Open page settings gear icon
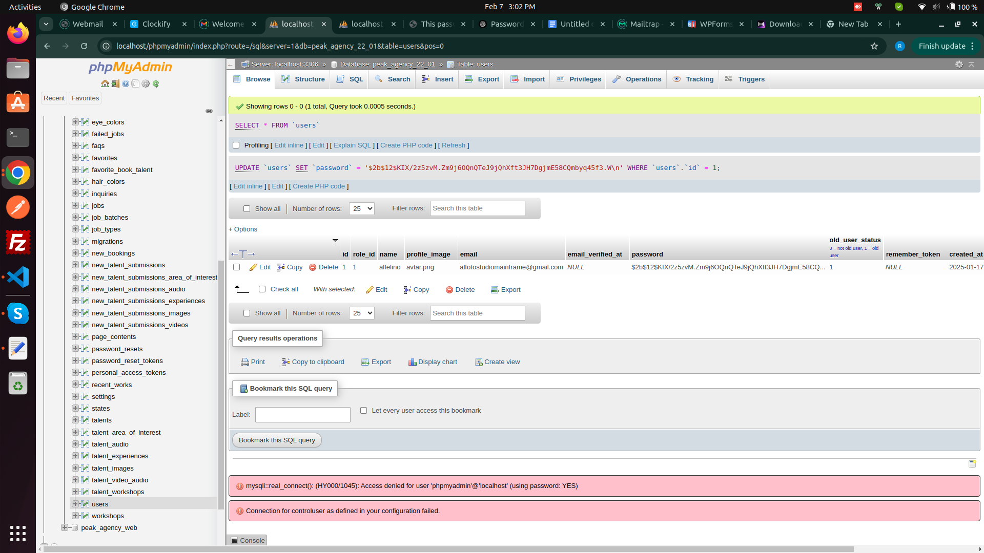The width and height of the screenshot is (984, 553). point(959,64)
